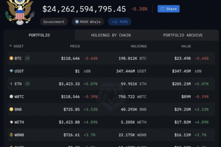Select the USDT asset name
The height and width of the screenshot is (147, 221).
(19, 71)
